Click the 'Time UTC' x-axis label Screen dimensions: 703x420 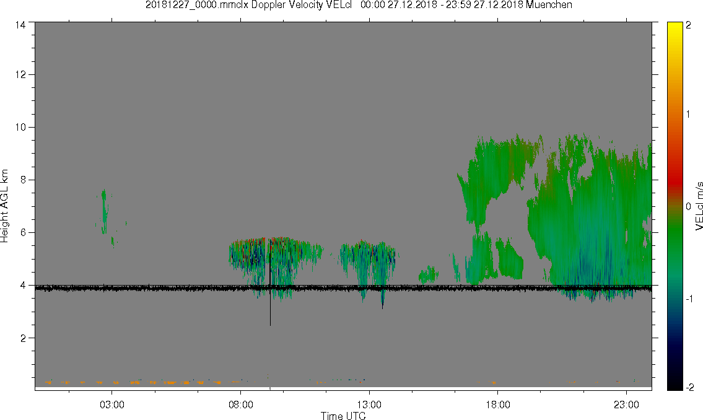[343, 416]
